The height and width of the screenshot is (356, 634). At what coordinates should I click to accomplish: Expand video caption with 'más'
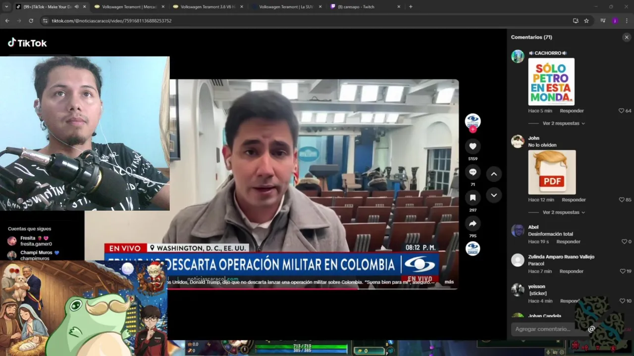[449, 282]
